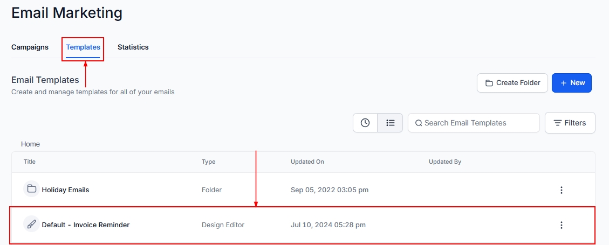Click the folder icon in Create Folder

489,83
